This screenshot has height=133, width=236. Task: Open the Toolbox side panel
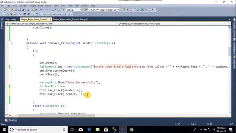tap(2, 24)
